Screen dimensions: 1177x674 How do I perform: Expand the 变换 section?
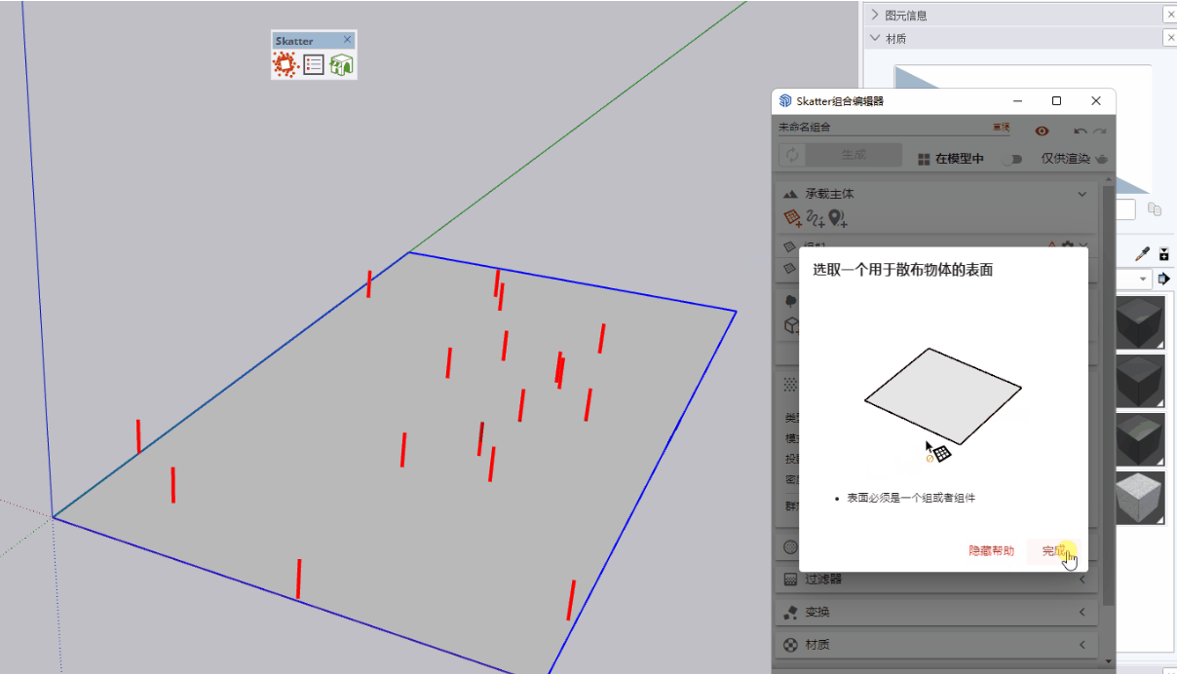tap(1082, 612)
